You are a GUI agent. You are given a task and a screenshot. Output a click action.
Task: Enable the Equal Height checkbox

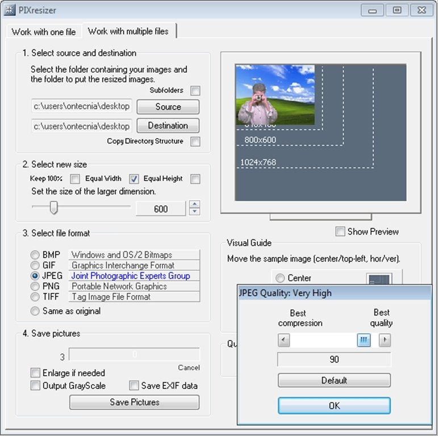pos(195,179)
